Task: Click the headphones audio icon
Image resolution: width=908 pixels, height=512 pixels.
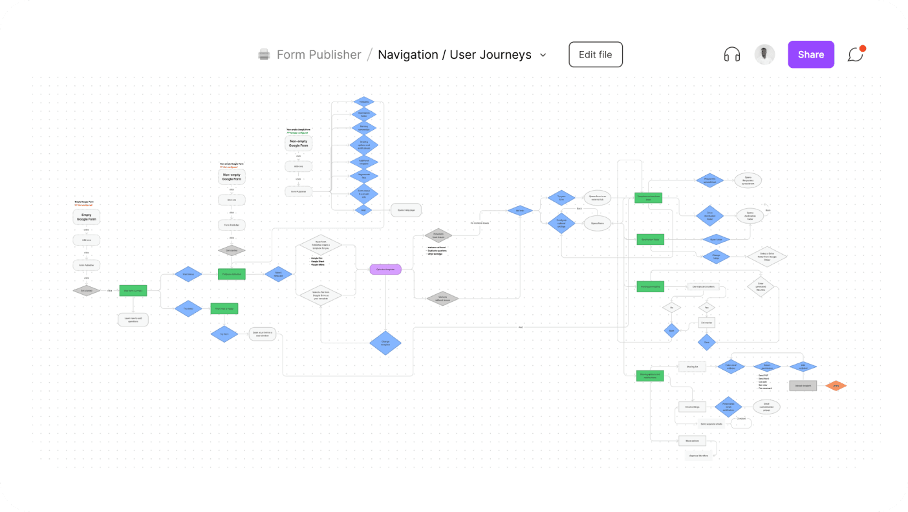Action: (731, 55)
